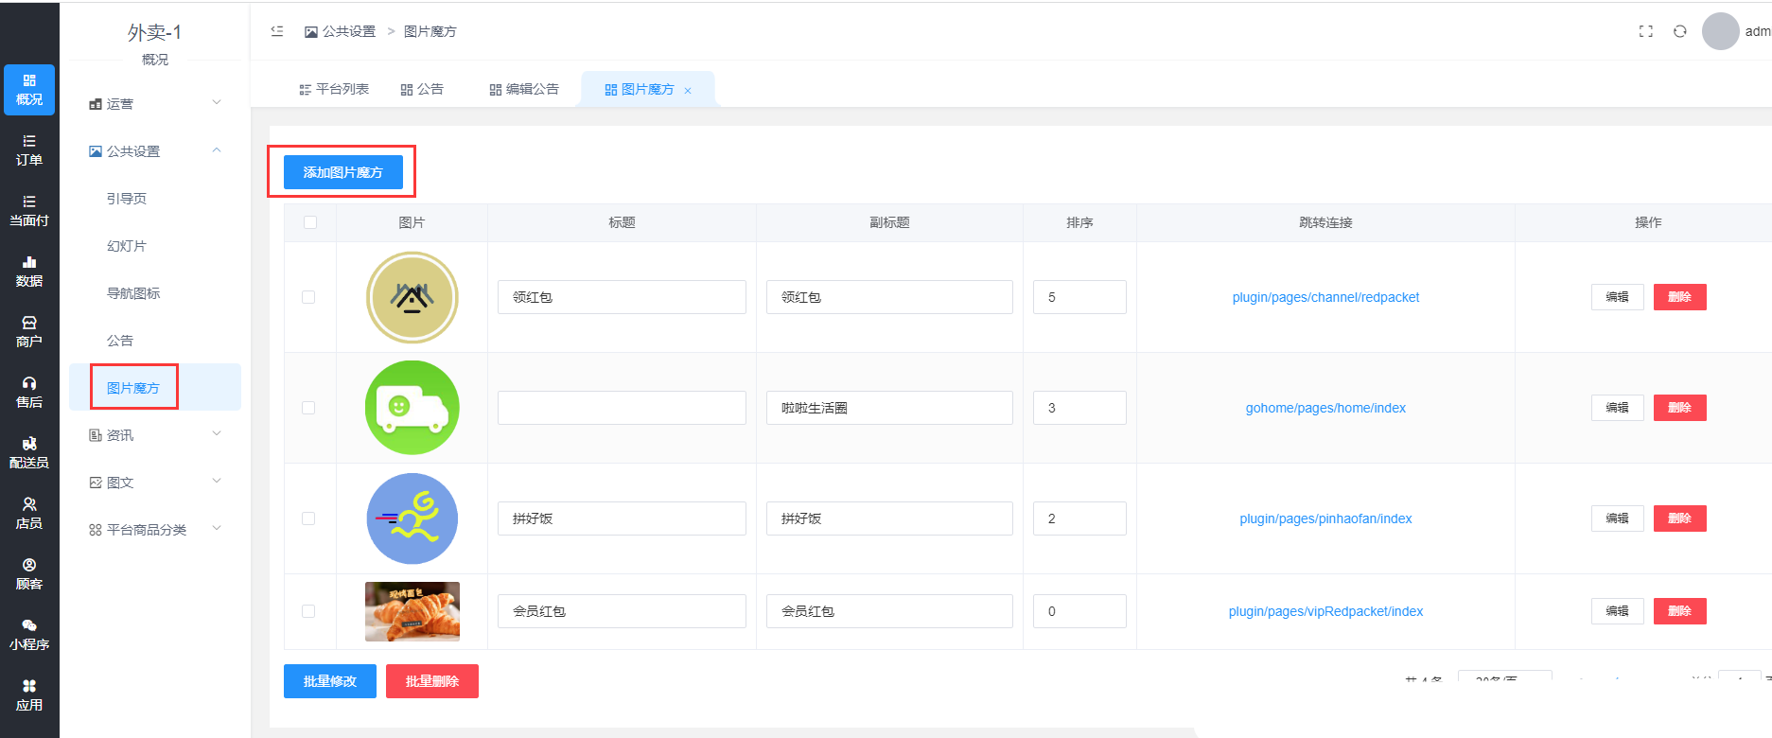Open the plugin/pages/pinhaofan/index link
Viewport: 1772px width, 738px height.
click(1325, 518)
